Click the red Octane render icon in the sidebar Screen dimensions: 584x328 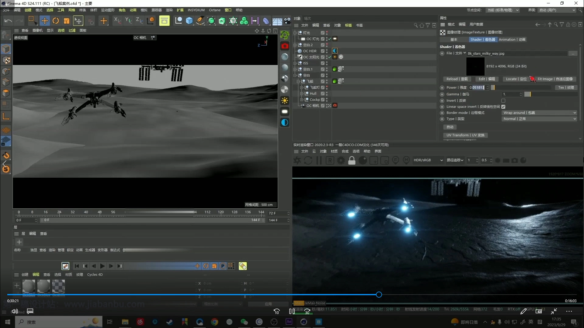[285, 46]
